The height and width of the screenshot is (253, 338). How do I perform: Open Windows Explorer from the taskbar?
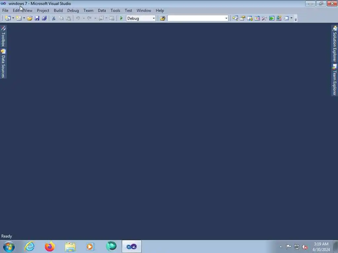[70, 246]
